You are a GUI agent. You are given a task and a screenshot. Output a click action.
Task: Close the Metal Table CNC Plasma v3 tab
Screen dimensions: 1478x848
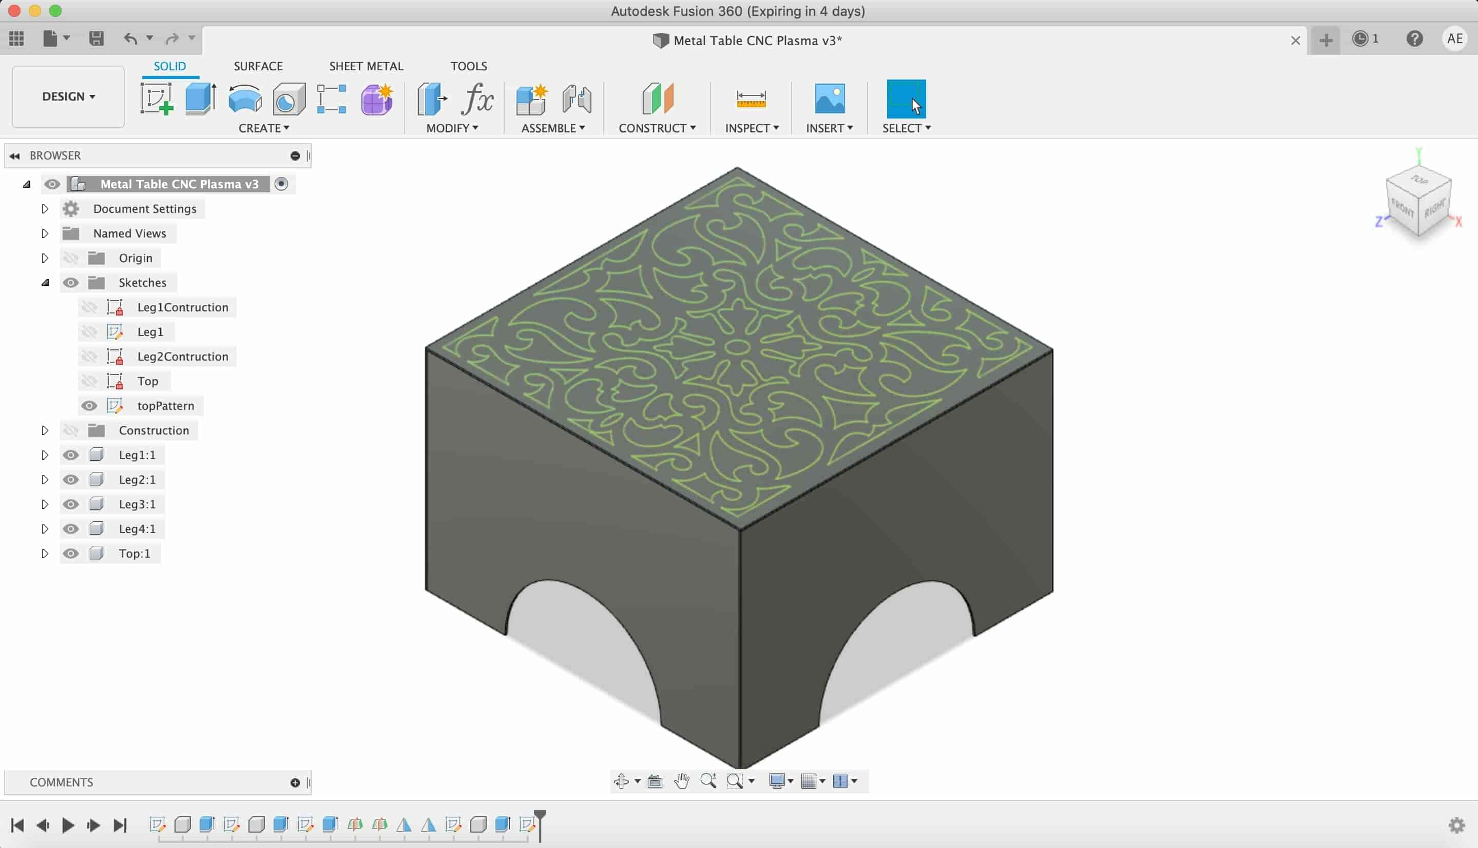click(1295, 40)
